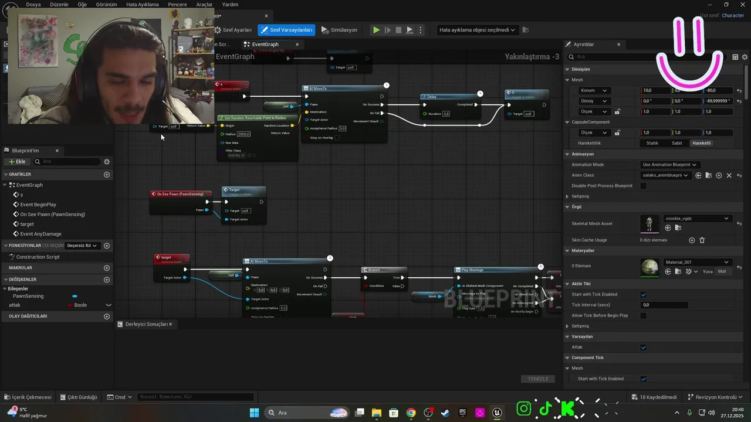Click TEMİZLE clear button
The width and height of the screenshot is (751, 422).
pyautogui.click(x=538, y=379)
